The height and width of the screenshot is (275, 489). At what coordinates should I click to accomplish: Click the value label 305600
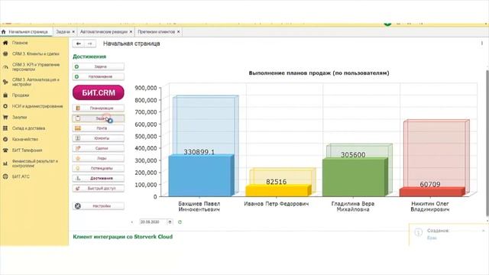(x=353, y=154)
